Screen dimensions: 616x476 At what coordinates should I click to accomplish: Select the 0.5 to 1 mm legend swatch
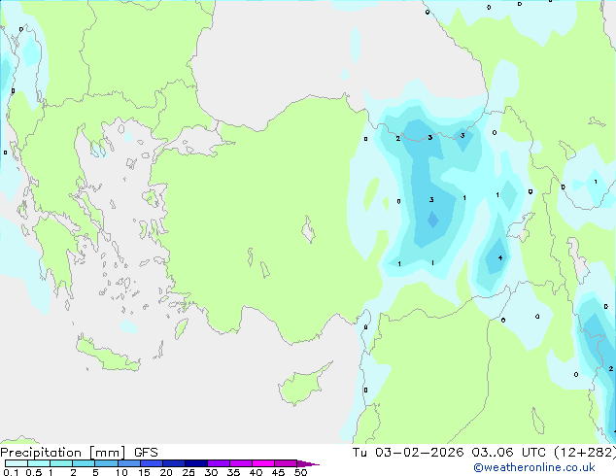pos(39,463)
